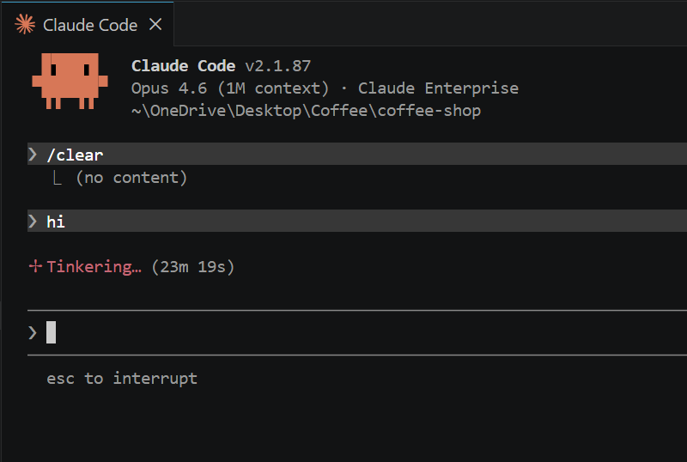The height and width of the screenshot is (462, 687).
Task: Select the /clear command line
Action: (357, 154)
